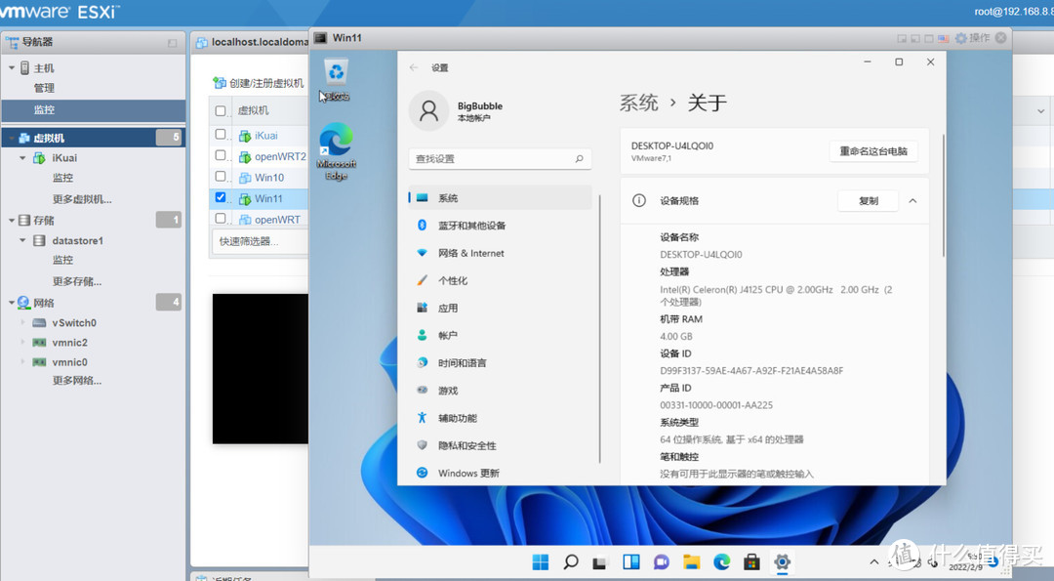Open taskbar Search magnifier
This screenshot has width=1054, height=581.
(571, 562)
